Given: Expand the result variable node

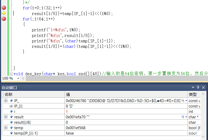Looking at the screenshot, I should click(x=6, y=117).
